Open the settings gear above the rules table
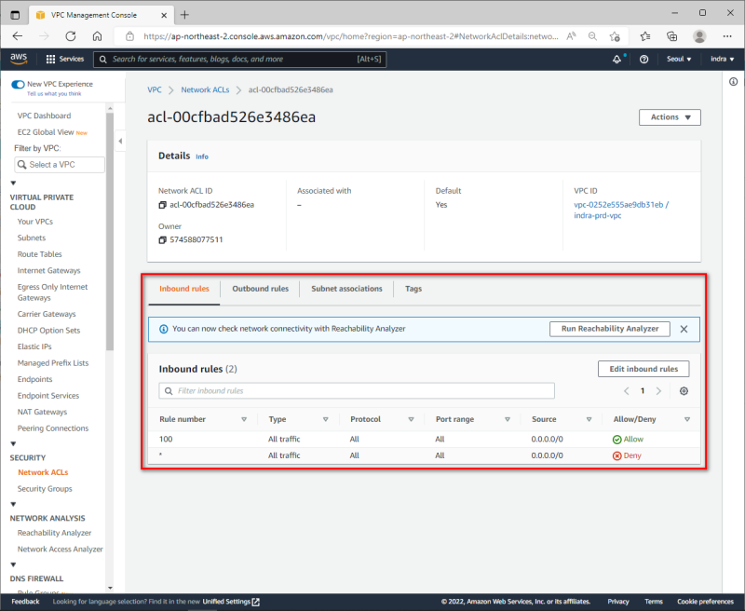 (x=684, y=391)
